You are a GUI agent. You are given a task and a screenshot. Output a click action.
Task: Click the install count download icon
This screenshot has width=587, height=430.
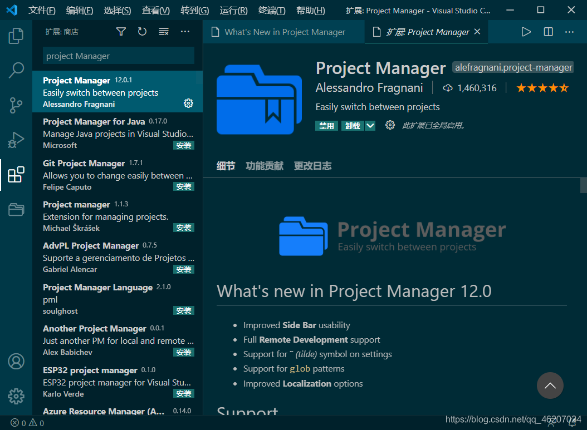[447, 88]
